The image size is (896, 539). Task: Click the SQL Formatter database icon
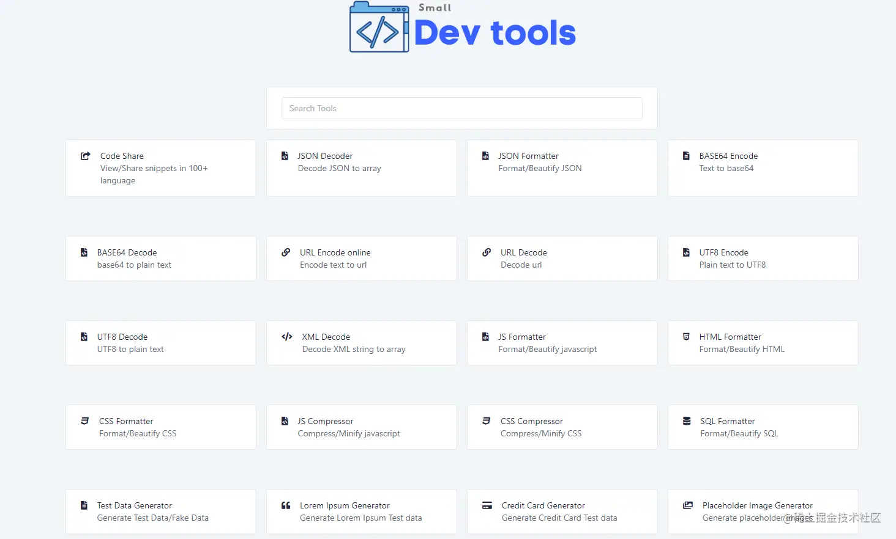(x=687, y=421)
